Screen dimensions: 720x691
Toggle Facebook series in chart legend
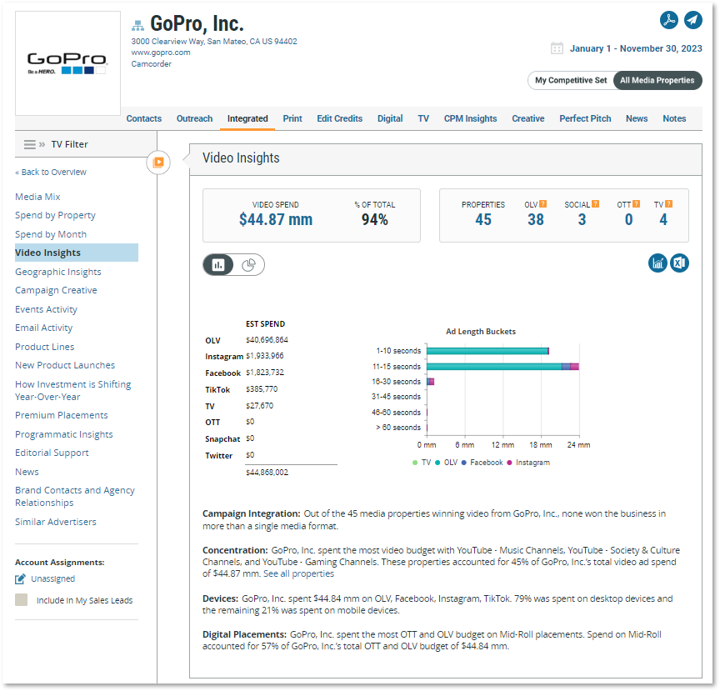click(x=482, y=463)
